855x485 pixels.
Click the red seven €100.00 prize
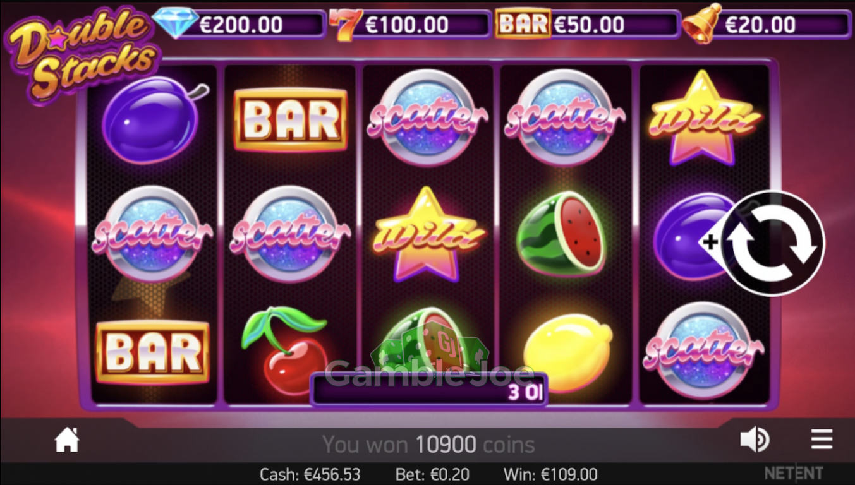click(x=409, y=25)
